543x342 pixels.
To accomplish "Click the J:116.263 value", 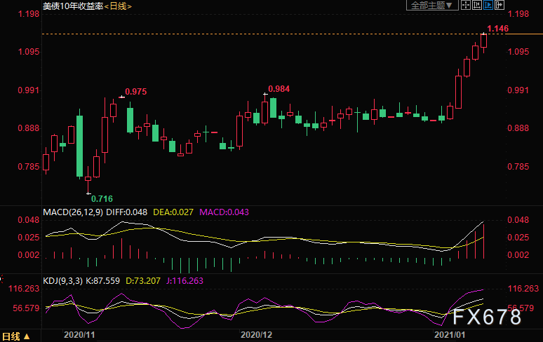I will tap(185, 281).
